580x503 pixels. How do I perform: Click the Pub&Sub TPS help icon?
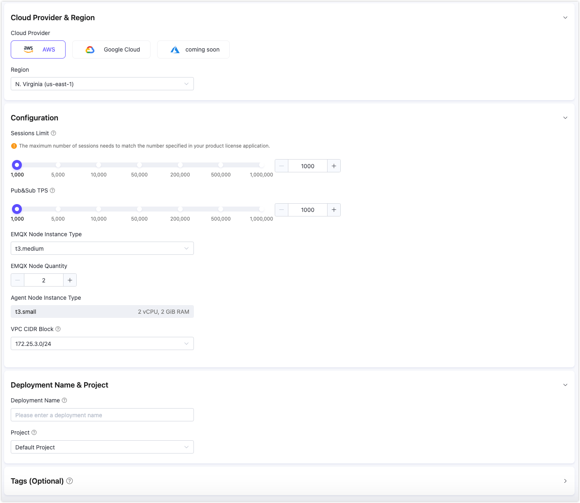(x=52, y=190)
